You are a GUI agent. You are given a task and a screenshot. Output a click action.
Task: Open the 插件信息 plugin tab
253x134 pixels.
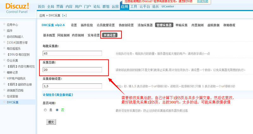(x=87, y=25)
